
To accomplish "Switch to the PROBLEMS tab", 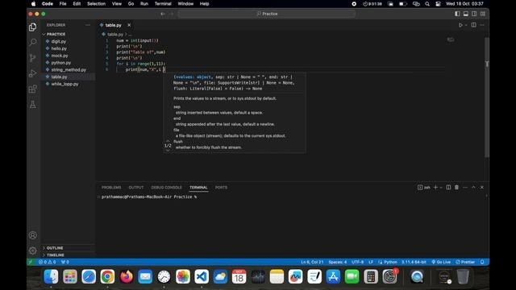I will pos(111,188).
